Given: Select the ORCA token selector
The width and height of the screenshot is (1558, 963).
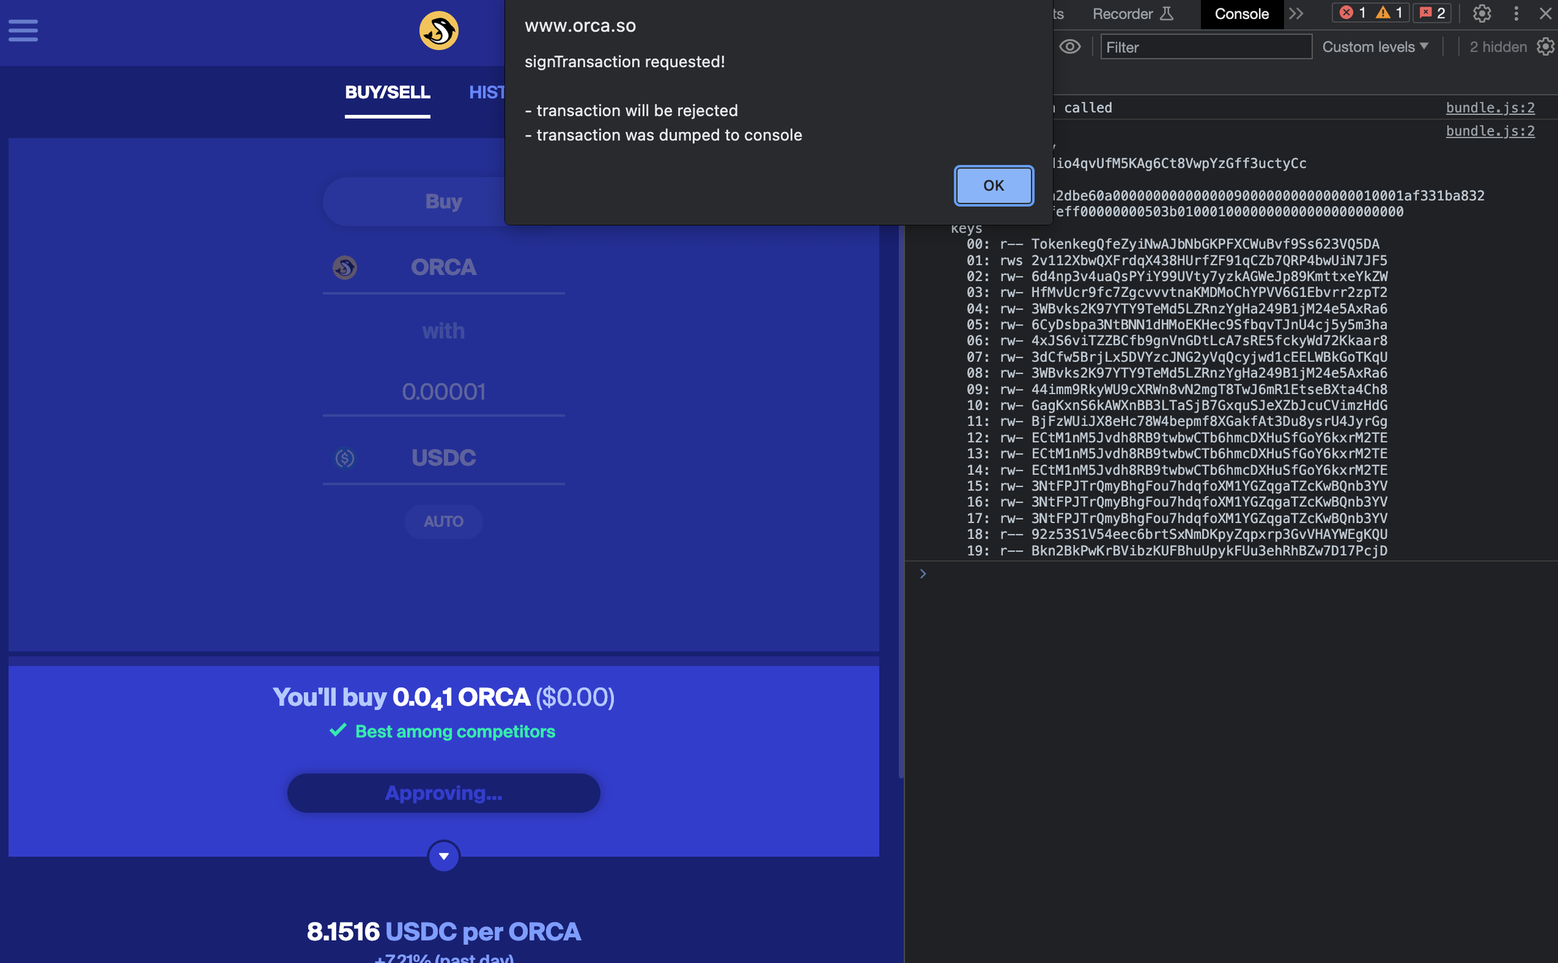Looking at the screenshot, I should pyautogui.click(x=444, y=268).
